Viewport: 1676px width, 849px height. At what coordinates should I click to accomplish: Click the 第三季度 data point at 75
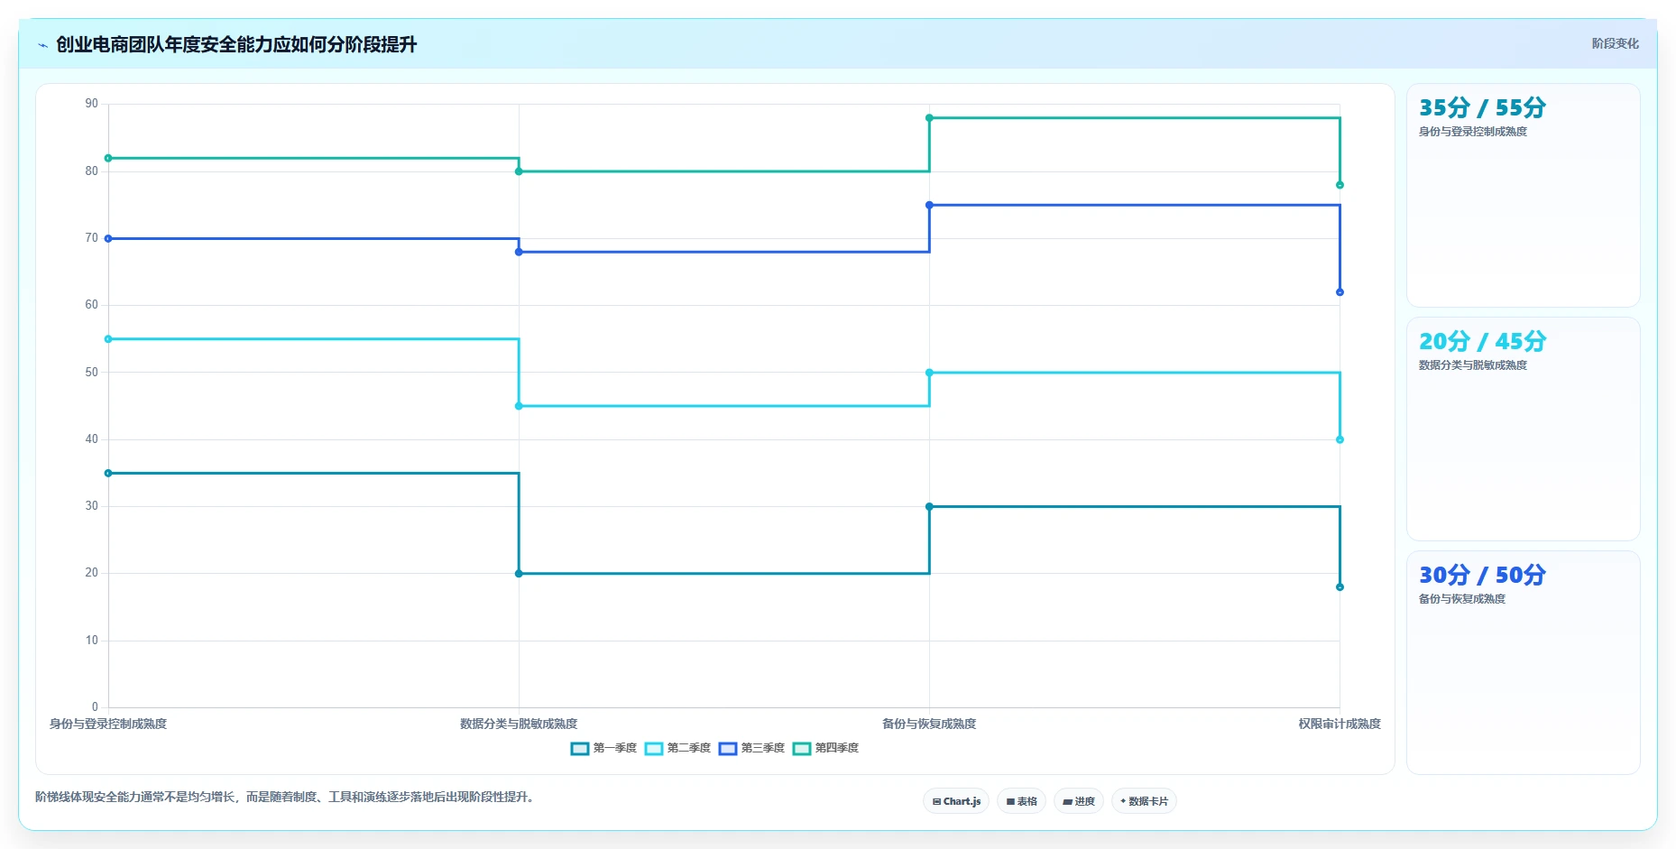[929, 205]
